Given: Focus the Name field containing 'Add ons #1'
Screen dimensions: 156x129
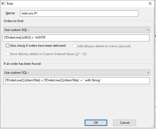Looking at the screenshot, I should click(79, 13).
